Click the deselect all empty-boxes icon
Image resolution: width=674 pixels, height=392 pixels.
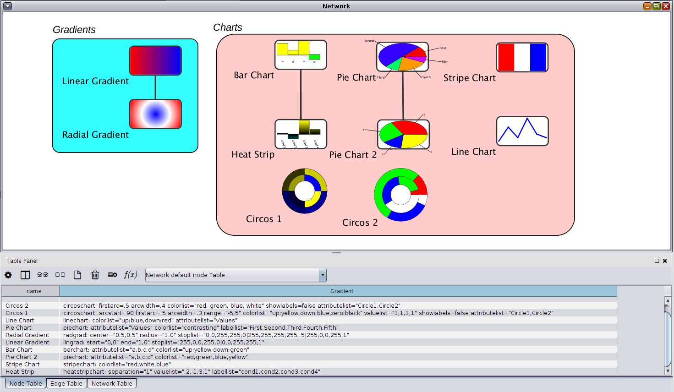[x=60, y=275]
